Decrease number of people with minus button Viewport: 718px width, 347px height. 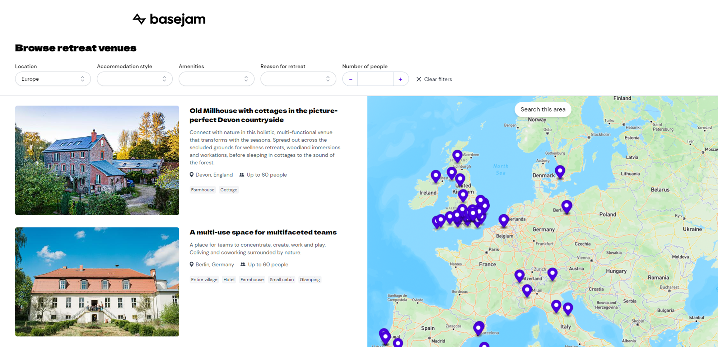coord(350,79)
